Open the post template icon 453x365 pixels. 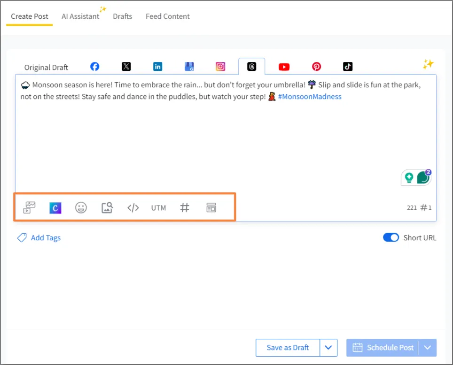click(211, 207)
